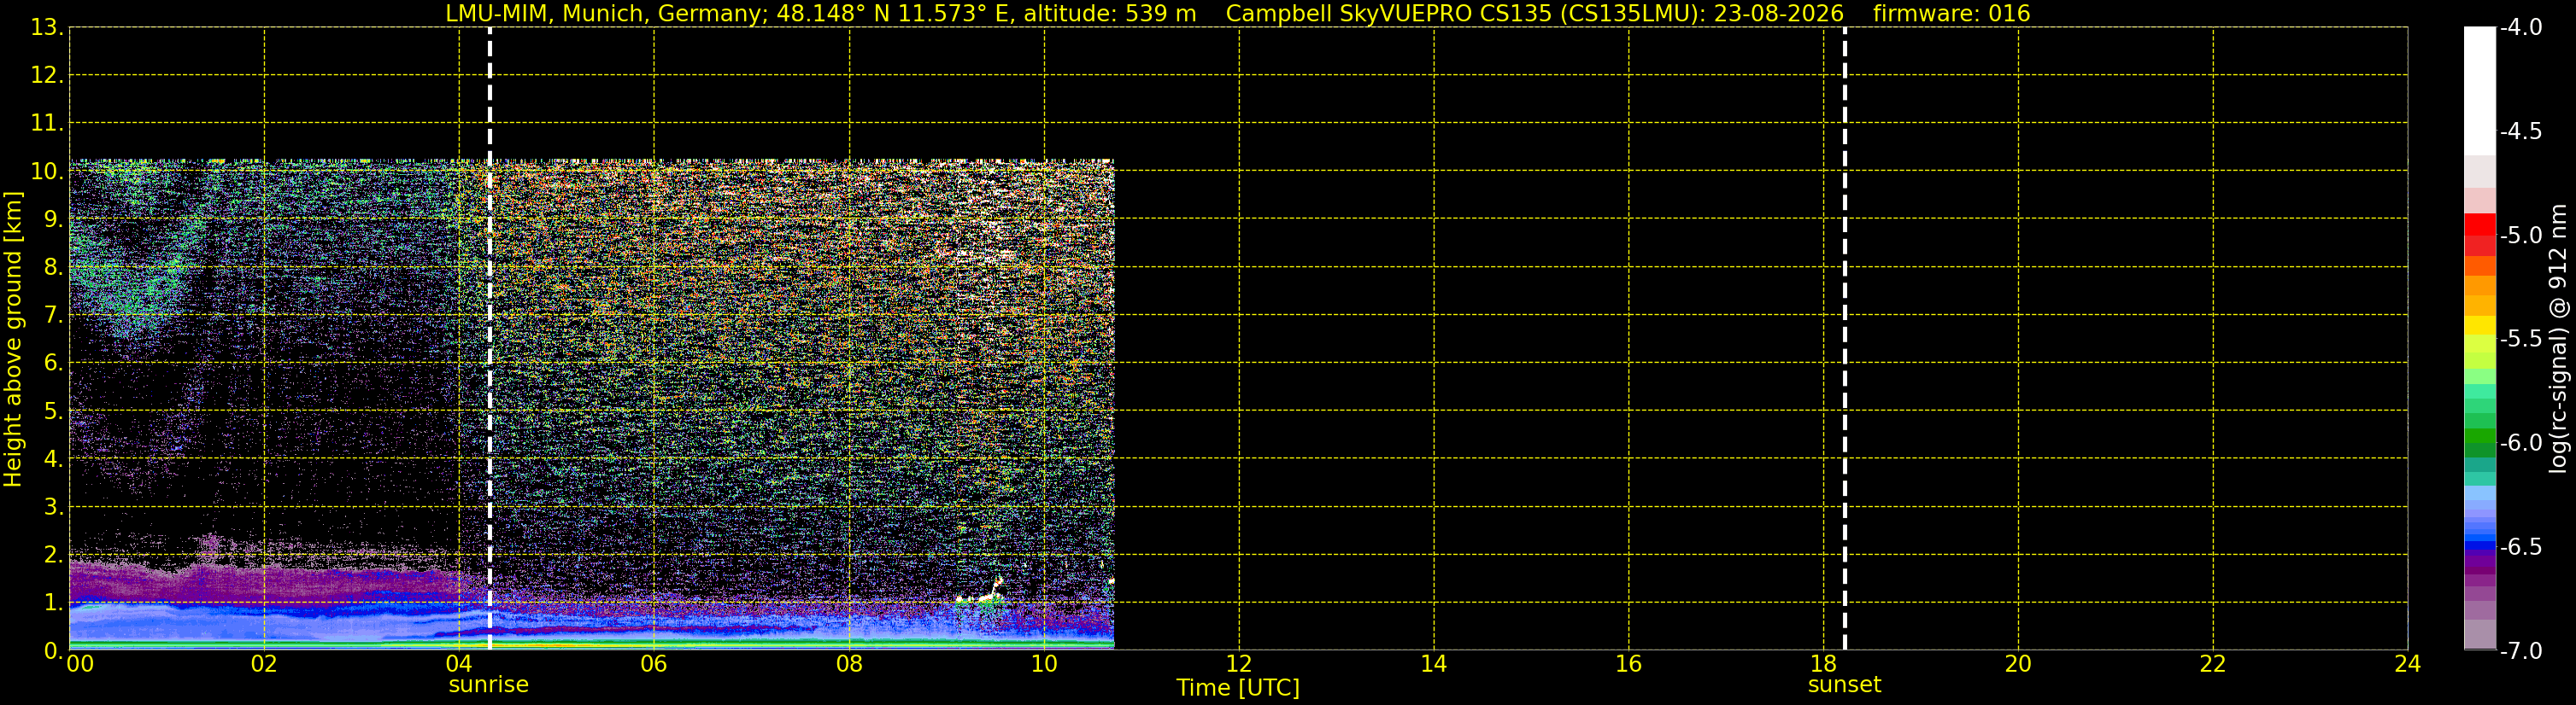Click the "log(rc-signal) @ 912 nm" colorbar label

coord(2558,339)
